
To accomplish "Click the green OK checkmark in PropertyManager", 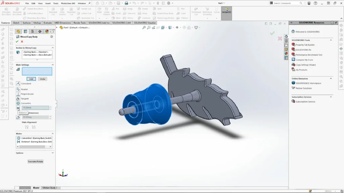I will [x=17, y=42].
